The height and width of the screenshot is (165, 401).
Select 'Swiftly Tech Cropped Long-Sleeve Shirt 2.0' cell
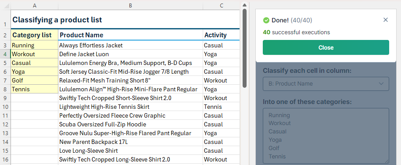pyautogui.click(x=130, y=159)
